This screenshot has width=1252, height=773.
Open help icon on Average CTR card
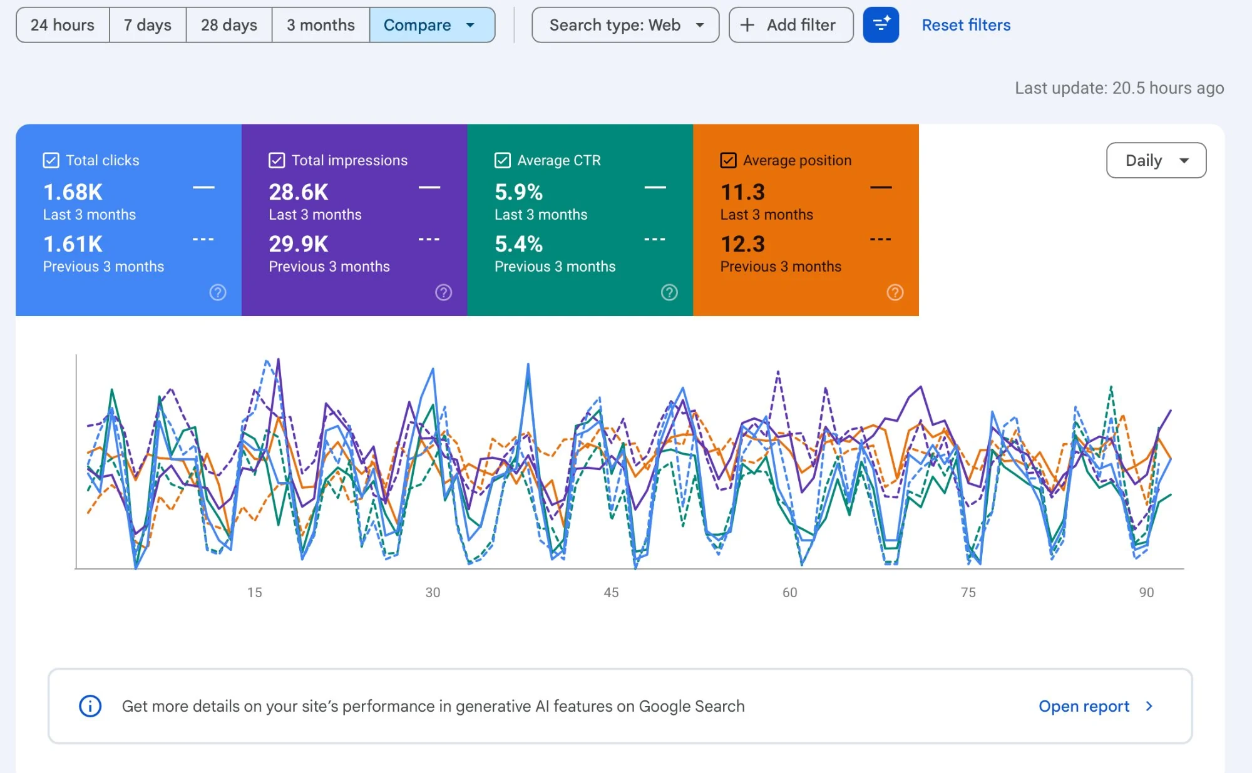click(669, 292)
